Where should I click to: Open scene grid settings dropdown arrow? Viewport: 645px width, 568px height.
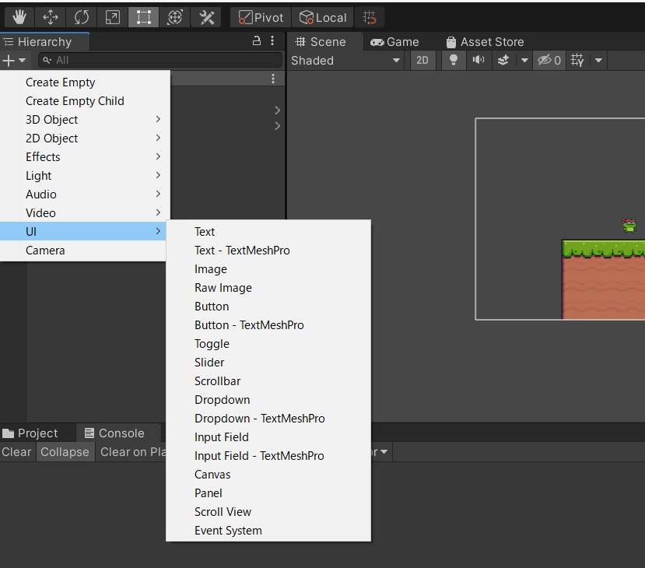tap(598, 61)
